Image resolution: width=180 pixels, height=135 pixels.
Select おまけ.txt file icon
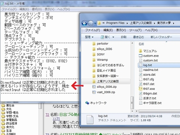141,98
